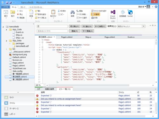Click the すべて検索(F) find all button

pos(100,26)
